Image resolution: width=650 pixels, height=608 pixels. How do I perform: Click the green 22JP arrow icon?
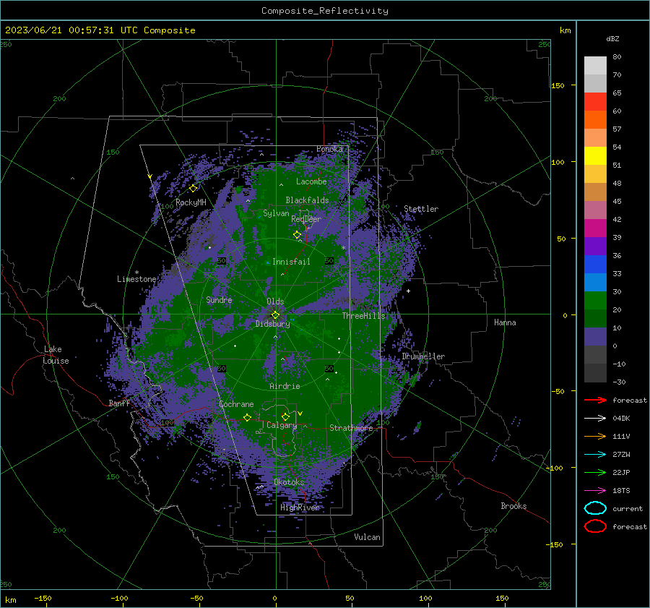595,472
